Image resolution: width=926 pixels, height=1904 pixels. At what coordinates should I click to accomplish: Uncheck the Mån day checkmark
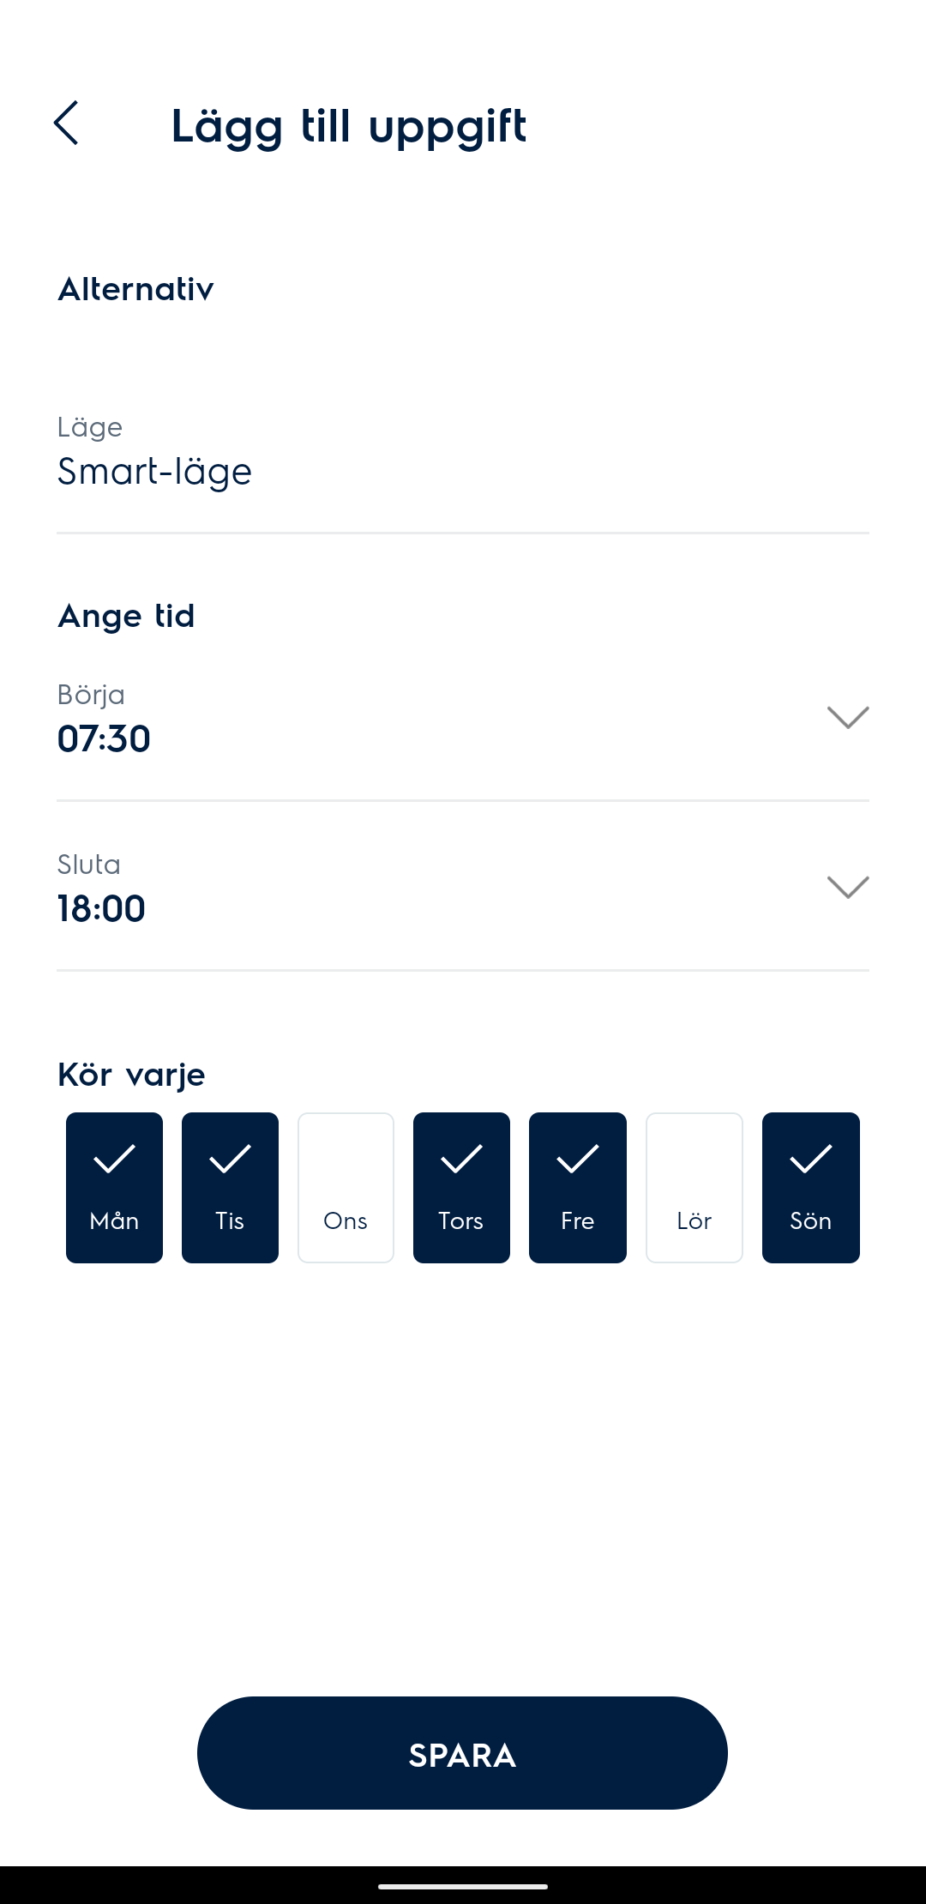[x=114, y=1187]
